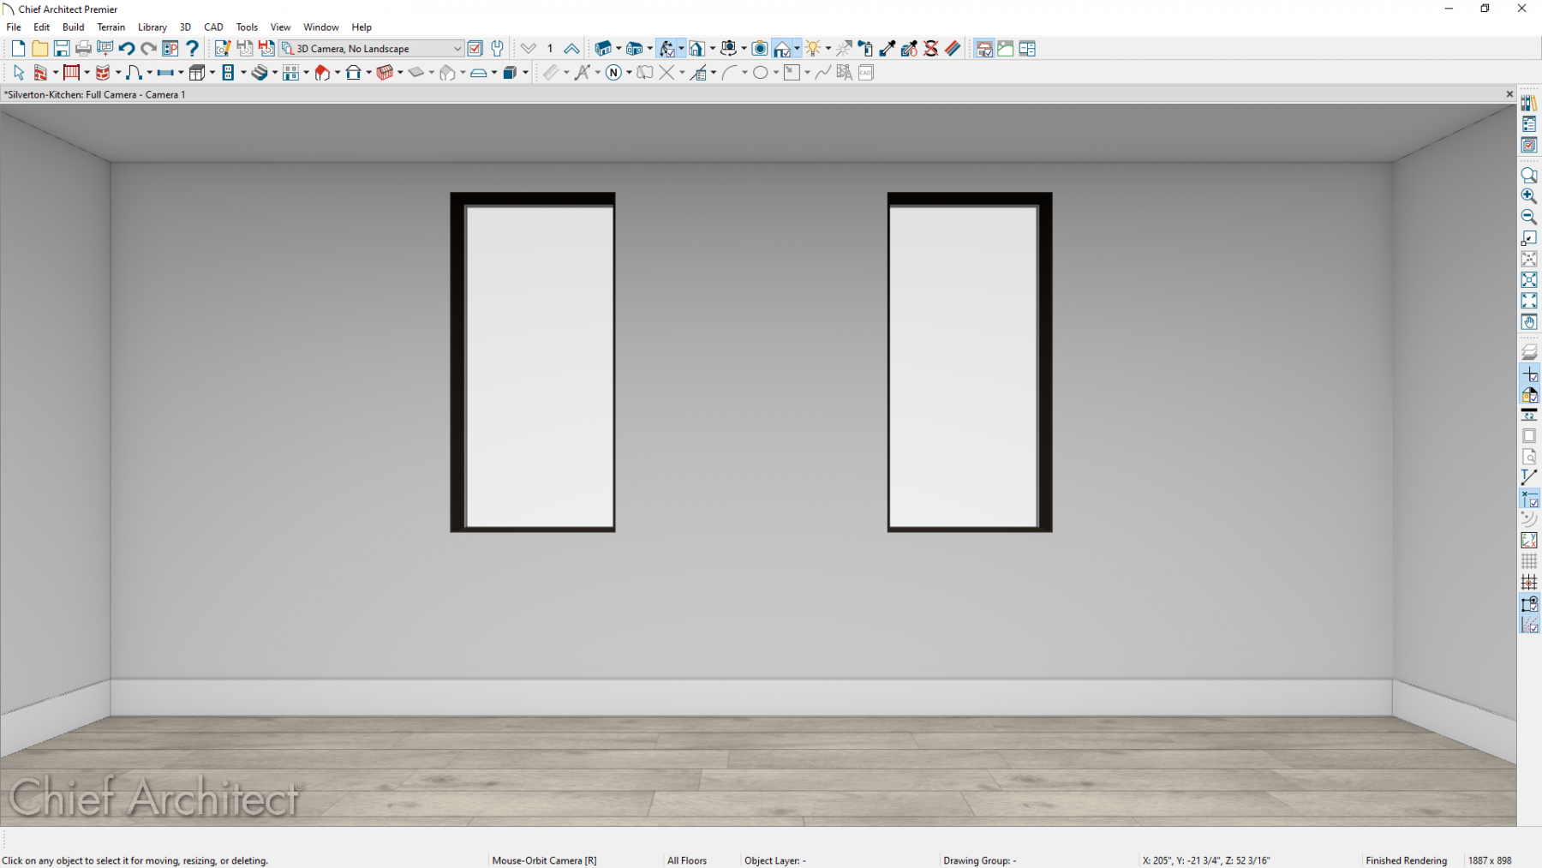Open the CAD menu

coord(213,27)
